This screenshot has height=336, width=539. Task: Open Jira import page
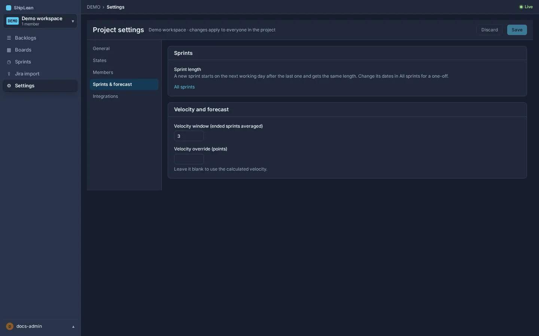(x=40, y=74)
